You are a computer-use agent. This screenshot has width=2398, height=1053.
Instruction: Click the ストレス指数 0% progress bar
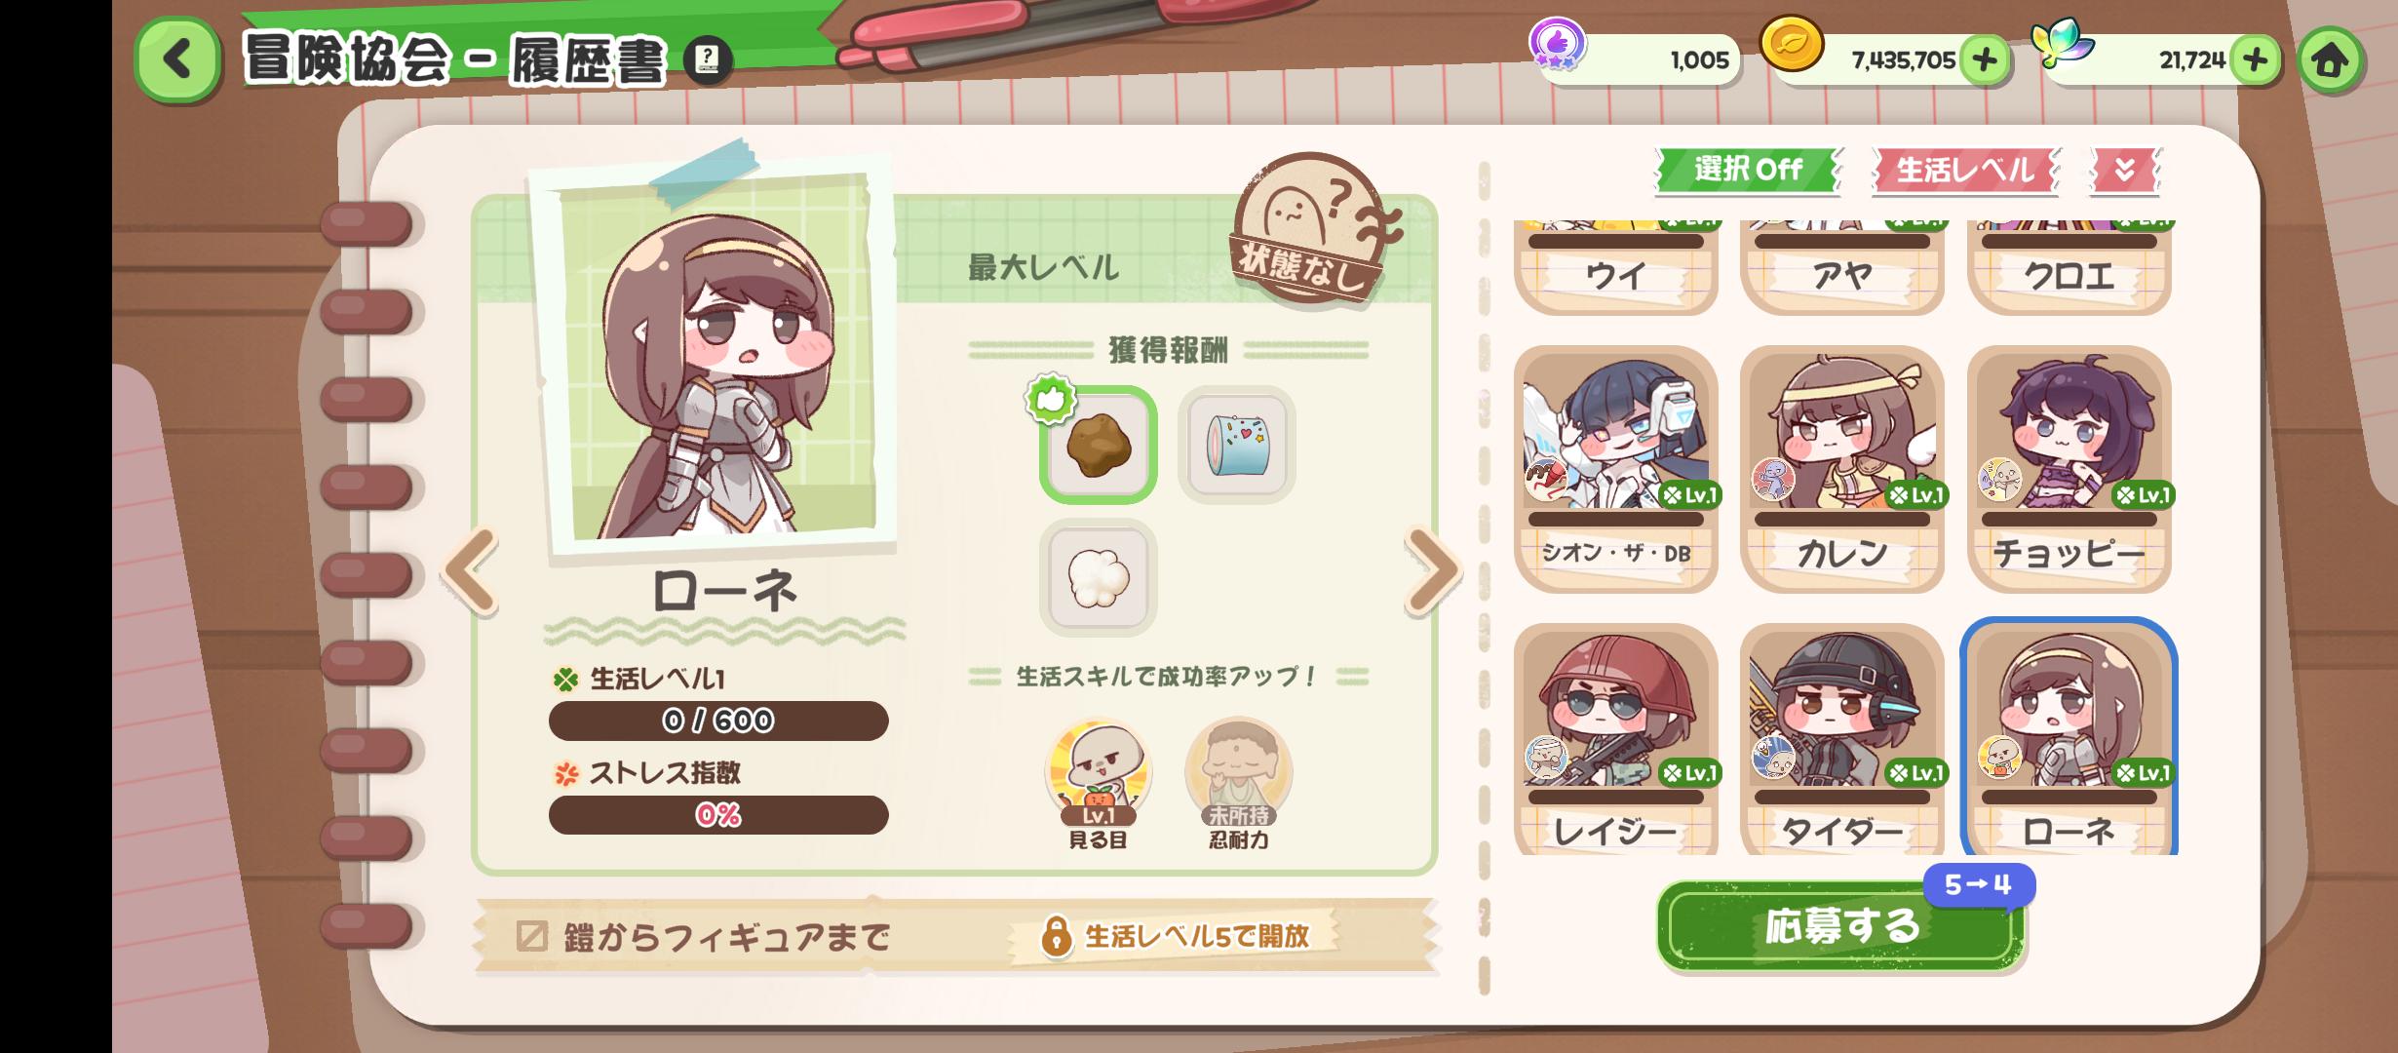coord(718,815)
